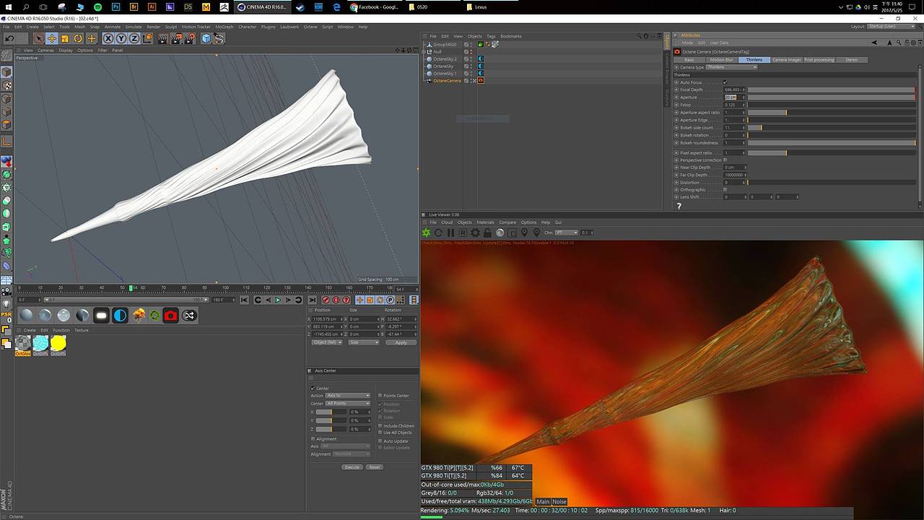Pause the Live Viewer render

450,233
